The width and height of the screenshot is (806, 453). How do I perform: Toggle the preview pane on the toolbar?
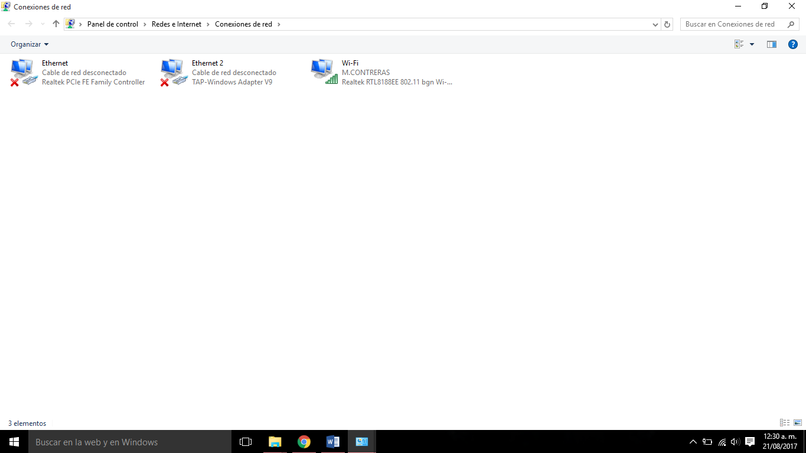pyautogui.click(x=771, y=44)
